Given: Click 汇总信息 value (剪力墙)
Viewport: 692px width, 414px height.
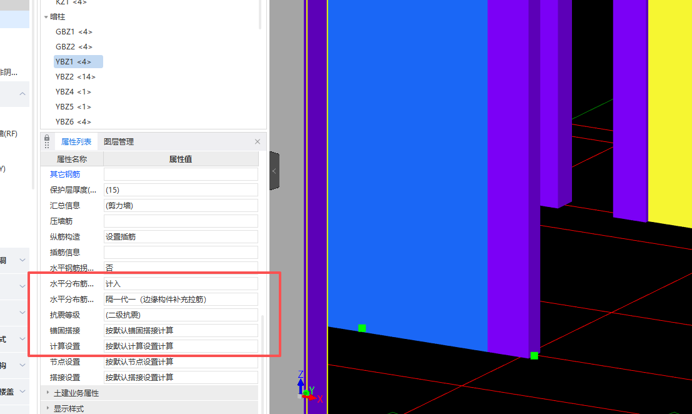Looking at the screenshot, I should pos(181,206).
